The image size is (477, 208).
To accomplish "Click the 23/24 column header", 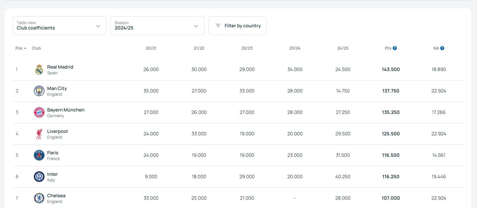I will click(x=295, y=48).
